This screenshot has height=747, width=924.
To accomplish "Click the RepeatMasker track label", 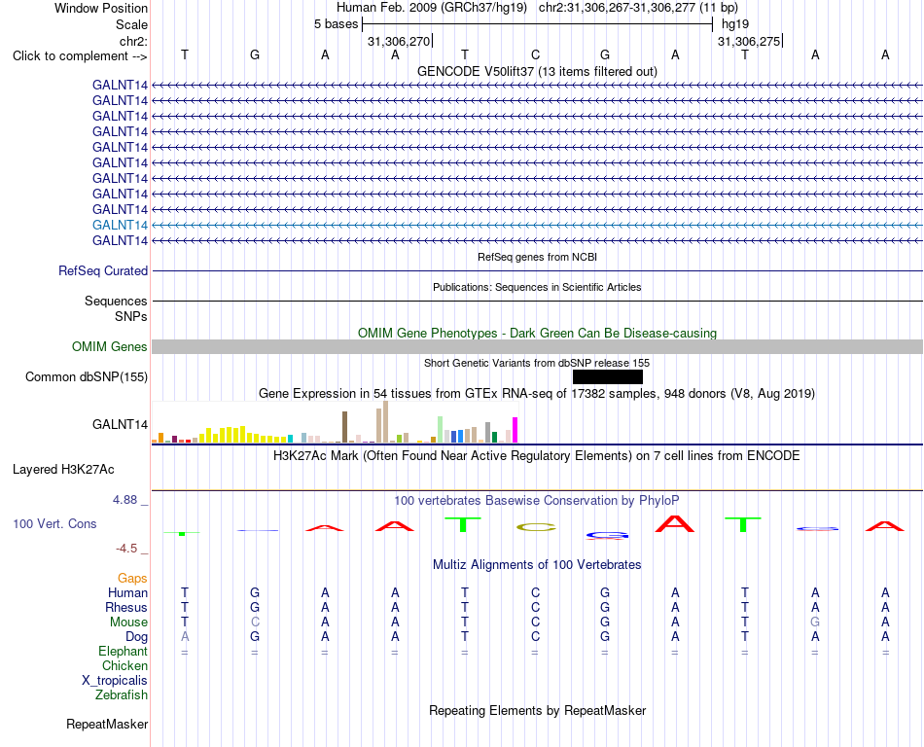I will pyautogui.click(x=107, y=725).
